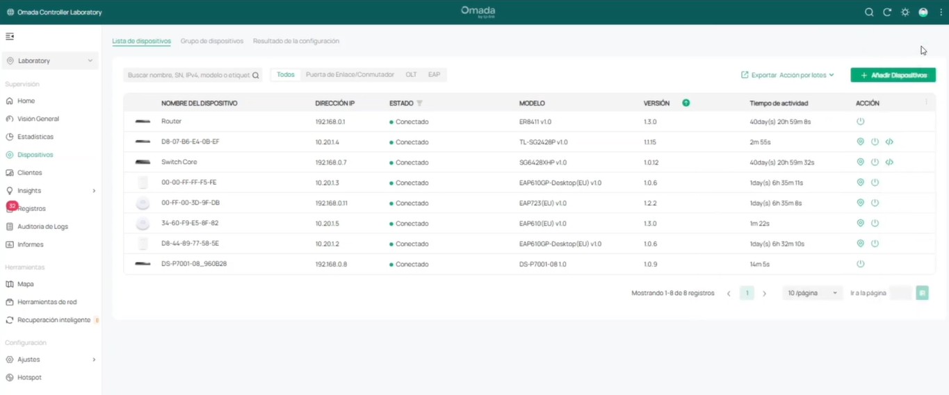Collapse sidebar with the menu toggle icon

pyautogui.click(x=10, y=36)
